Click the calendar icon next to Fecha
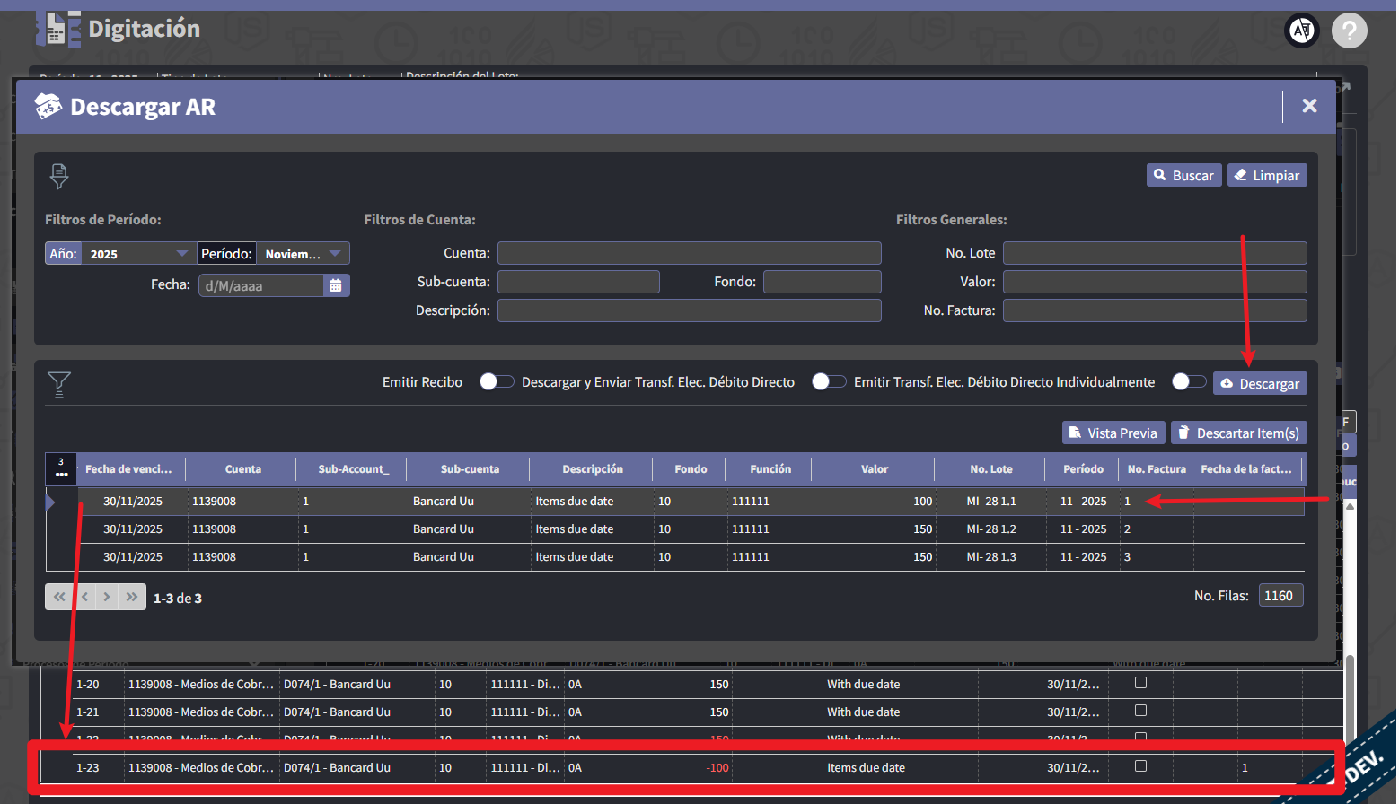Screen dimensions: 1399x804 click(335, 285)
